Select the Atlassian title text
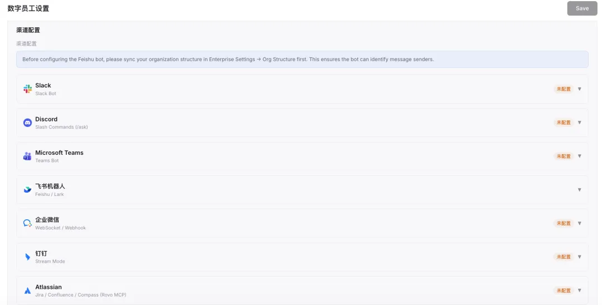602x305 pixels. tap(48, 287)
